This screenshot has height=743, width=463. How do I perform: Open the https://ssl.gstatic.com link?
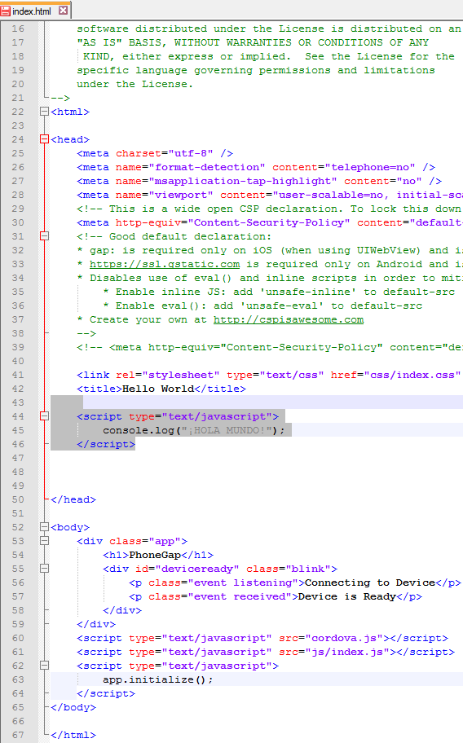pos(165,264)
